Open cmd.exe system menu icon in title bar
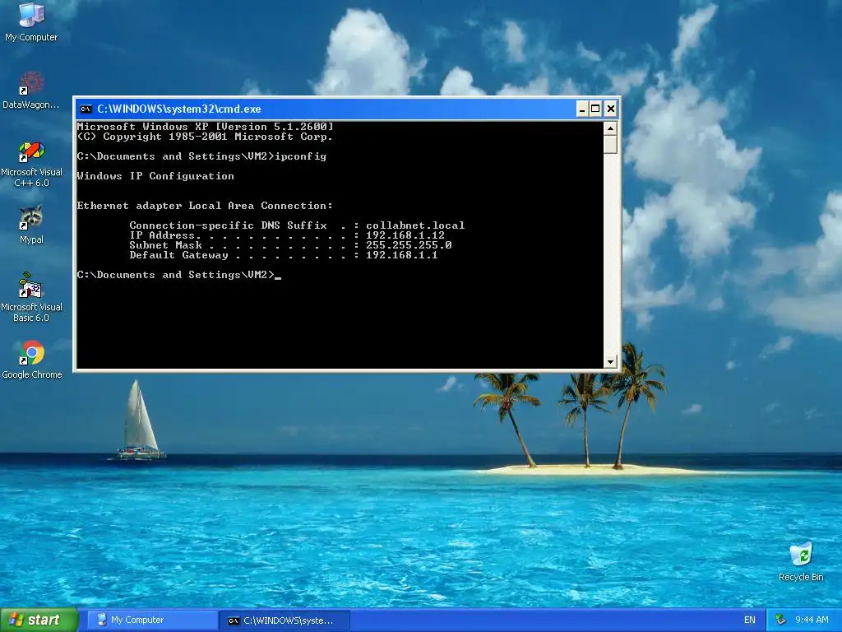The image size is (842, 632). [86, 109]
